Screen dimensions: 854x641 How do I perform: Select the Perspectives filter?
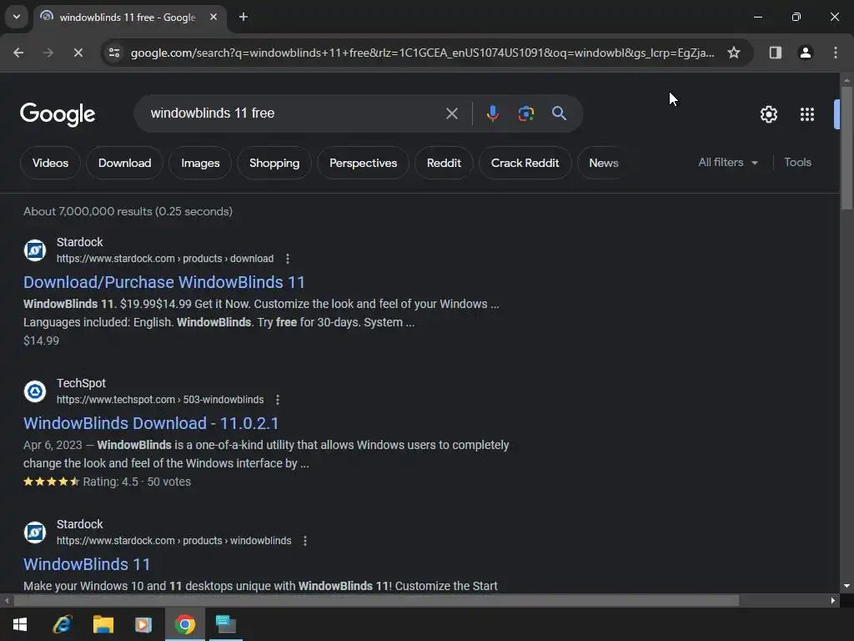(364, 163)
